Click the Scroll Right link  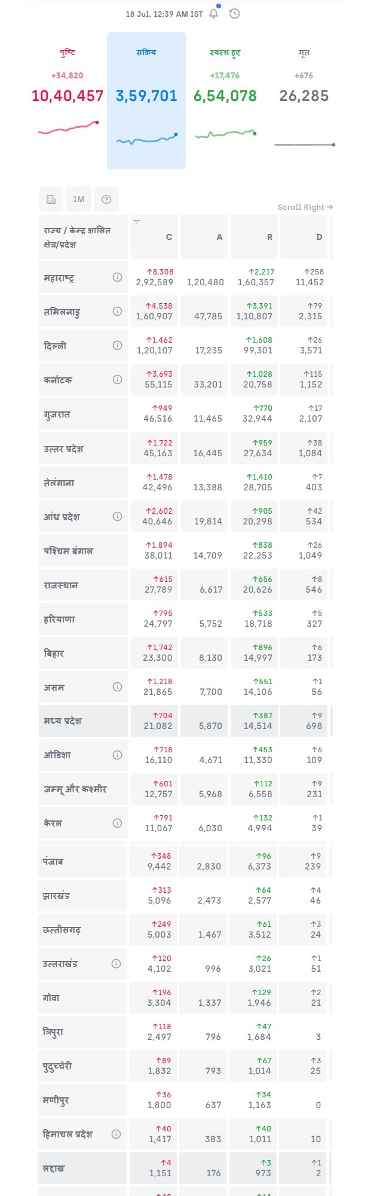(305, 207)
